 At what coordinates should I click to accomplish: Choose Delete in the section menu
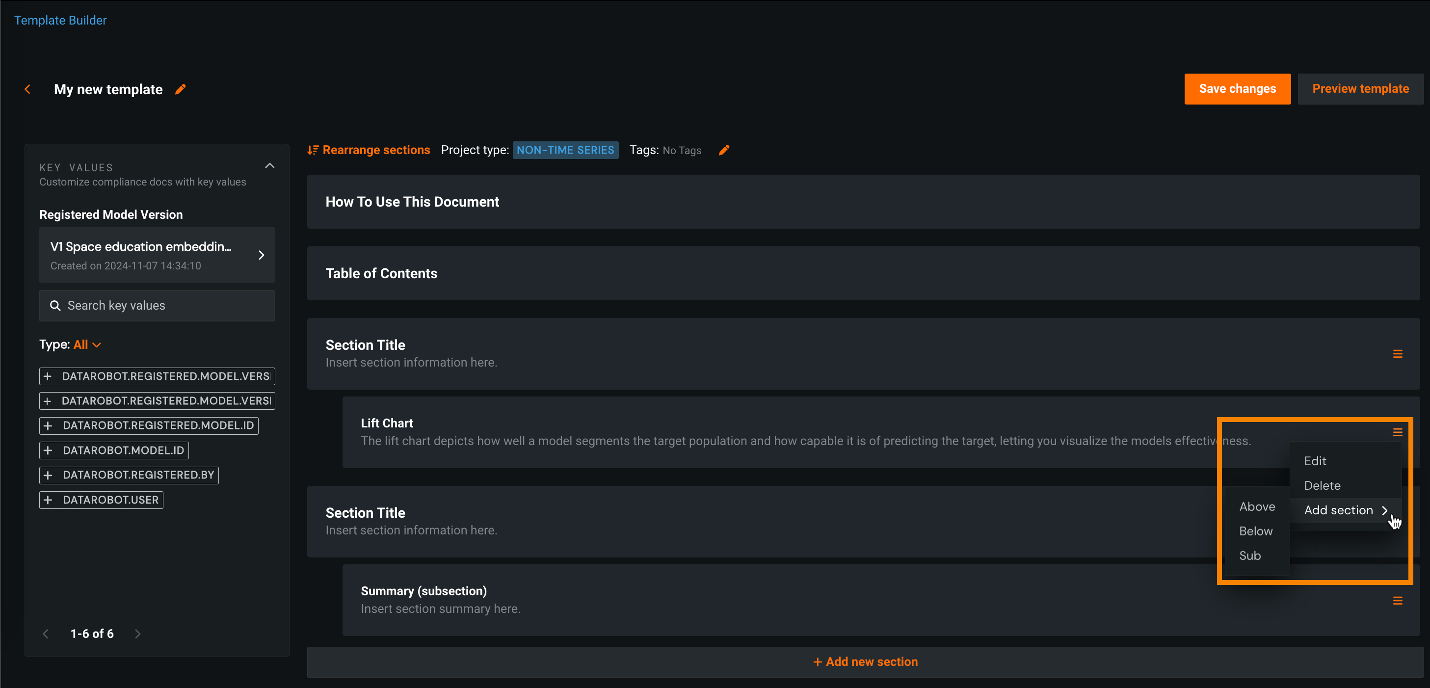click(x=1322, y=485)
